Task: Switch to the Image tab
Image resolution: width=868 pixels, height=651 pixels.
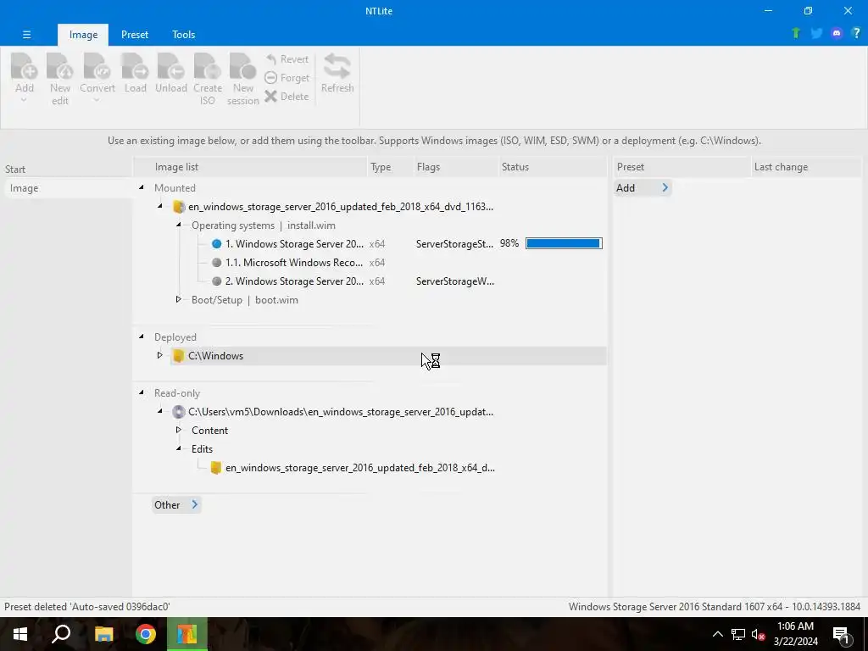Action: [83, 34]
